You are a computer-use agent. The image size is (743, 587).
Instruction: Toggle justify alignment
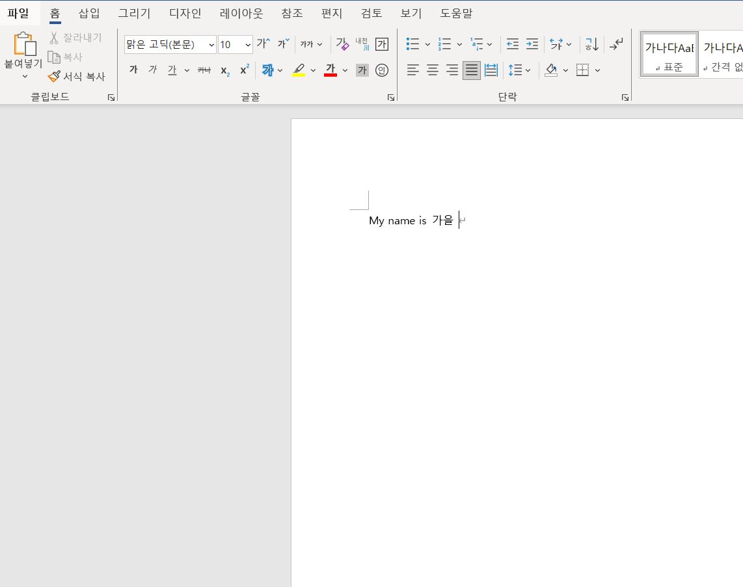click(x=472, y=70)
